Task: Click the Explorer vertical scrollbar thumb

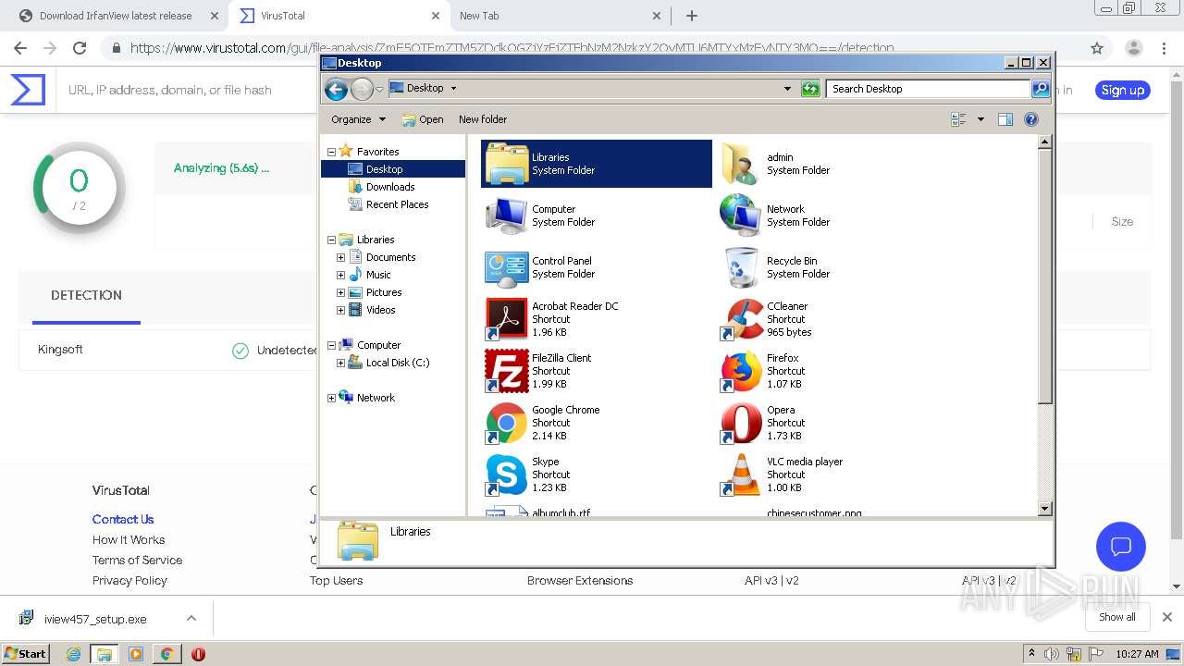Action: coord(1044,276)
